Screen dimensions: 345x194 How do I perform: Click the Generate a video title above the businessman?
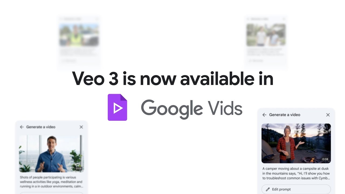click(41, 127)
